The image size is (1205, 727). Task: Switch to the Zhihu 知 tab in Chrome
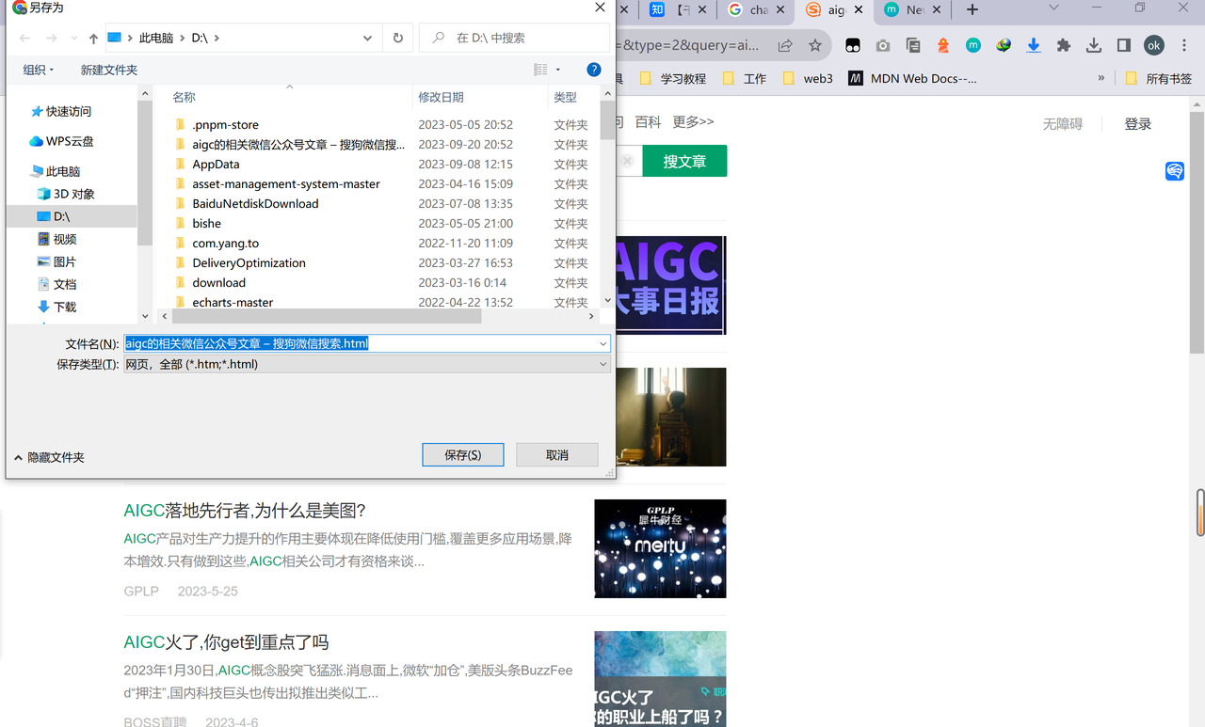pos(680,9)
